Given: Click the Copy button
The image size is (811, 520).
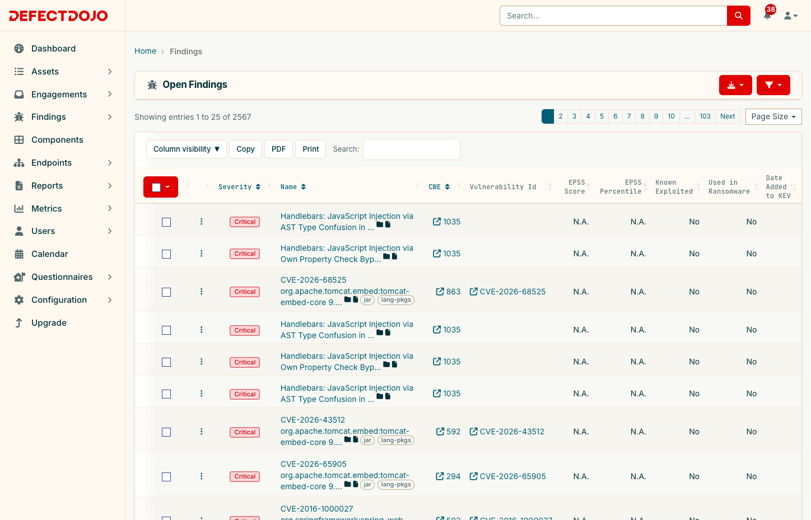Looking at the screenshot, I should point(245,149).
